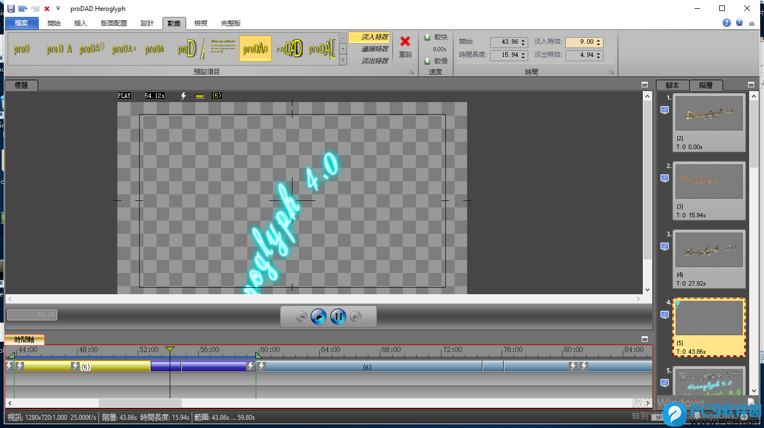Image resolution: width=764 pixels, height=428 pixels.
Task: Switch to the 階層 layers tab
Action: [706, 85]
